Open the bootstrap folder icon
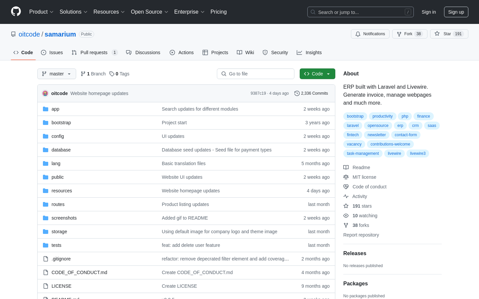This screenshot has height=299, width=479. click(46, 123)
